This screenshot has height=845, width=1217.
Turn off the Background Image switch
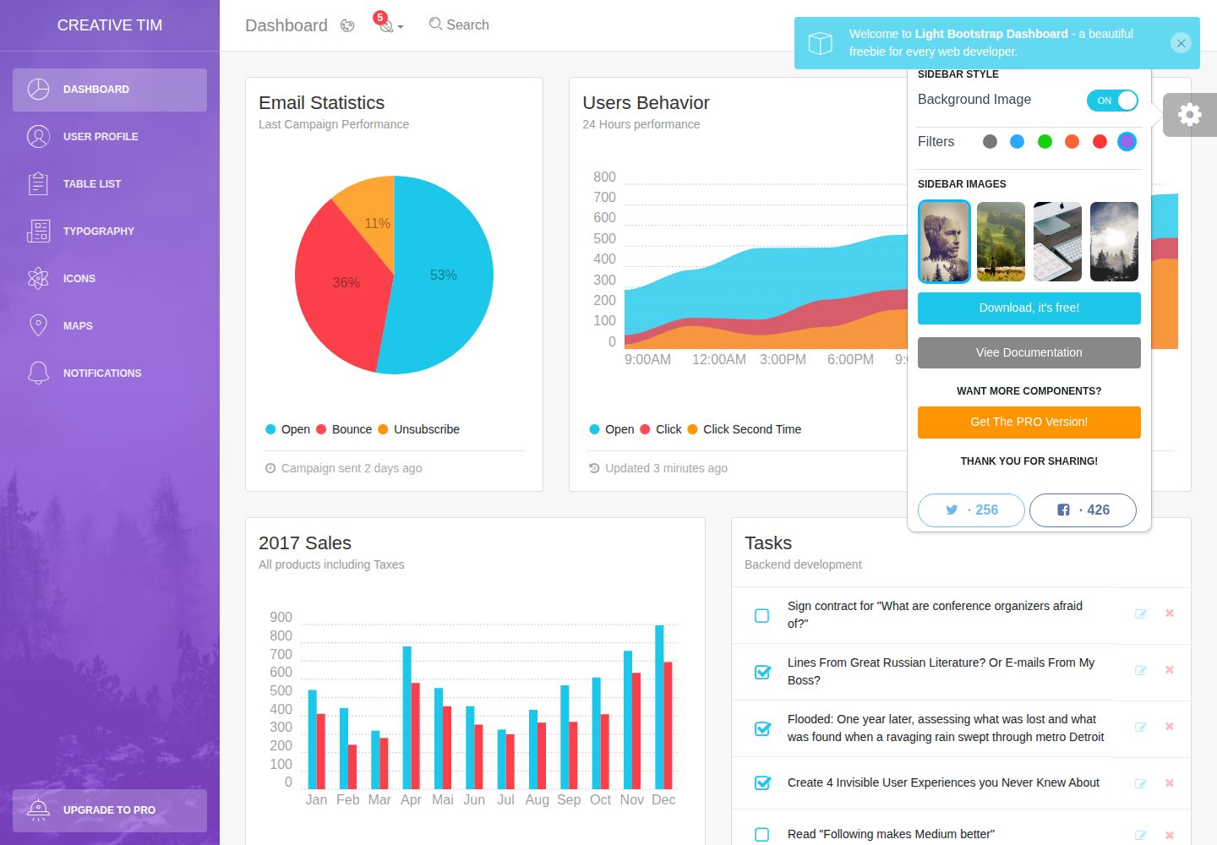pyautogui.click(x=1112, y=101)
